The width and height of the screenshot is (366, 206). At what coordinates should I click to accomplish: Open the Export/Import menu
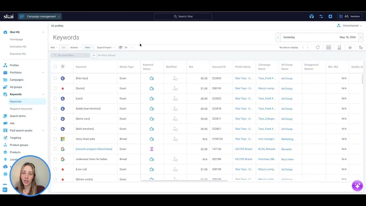coord(106,47)
